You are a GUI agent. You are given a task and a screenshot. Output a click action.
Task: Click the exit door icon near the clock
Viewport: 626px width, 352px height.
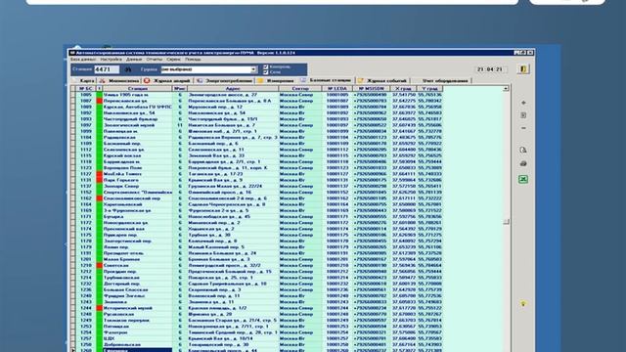[x=524, y=69]
